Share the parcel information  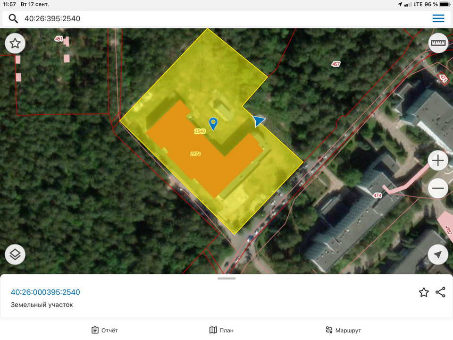click(440, 292)
